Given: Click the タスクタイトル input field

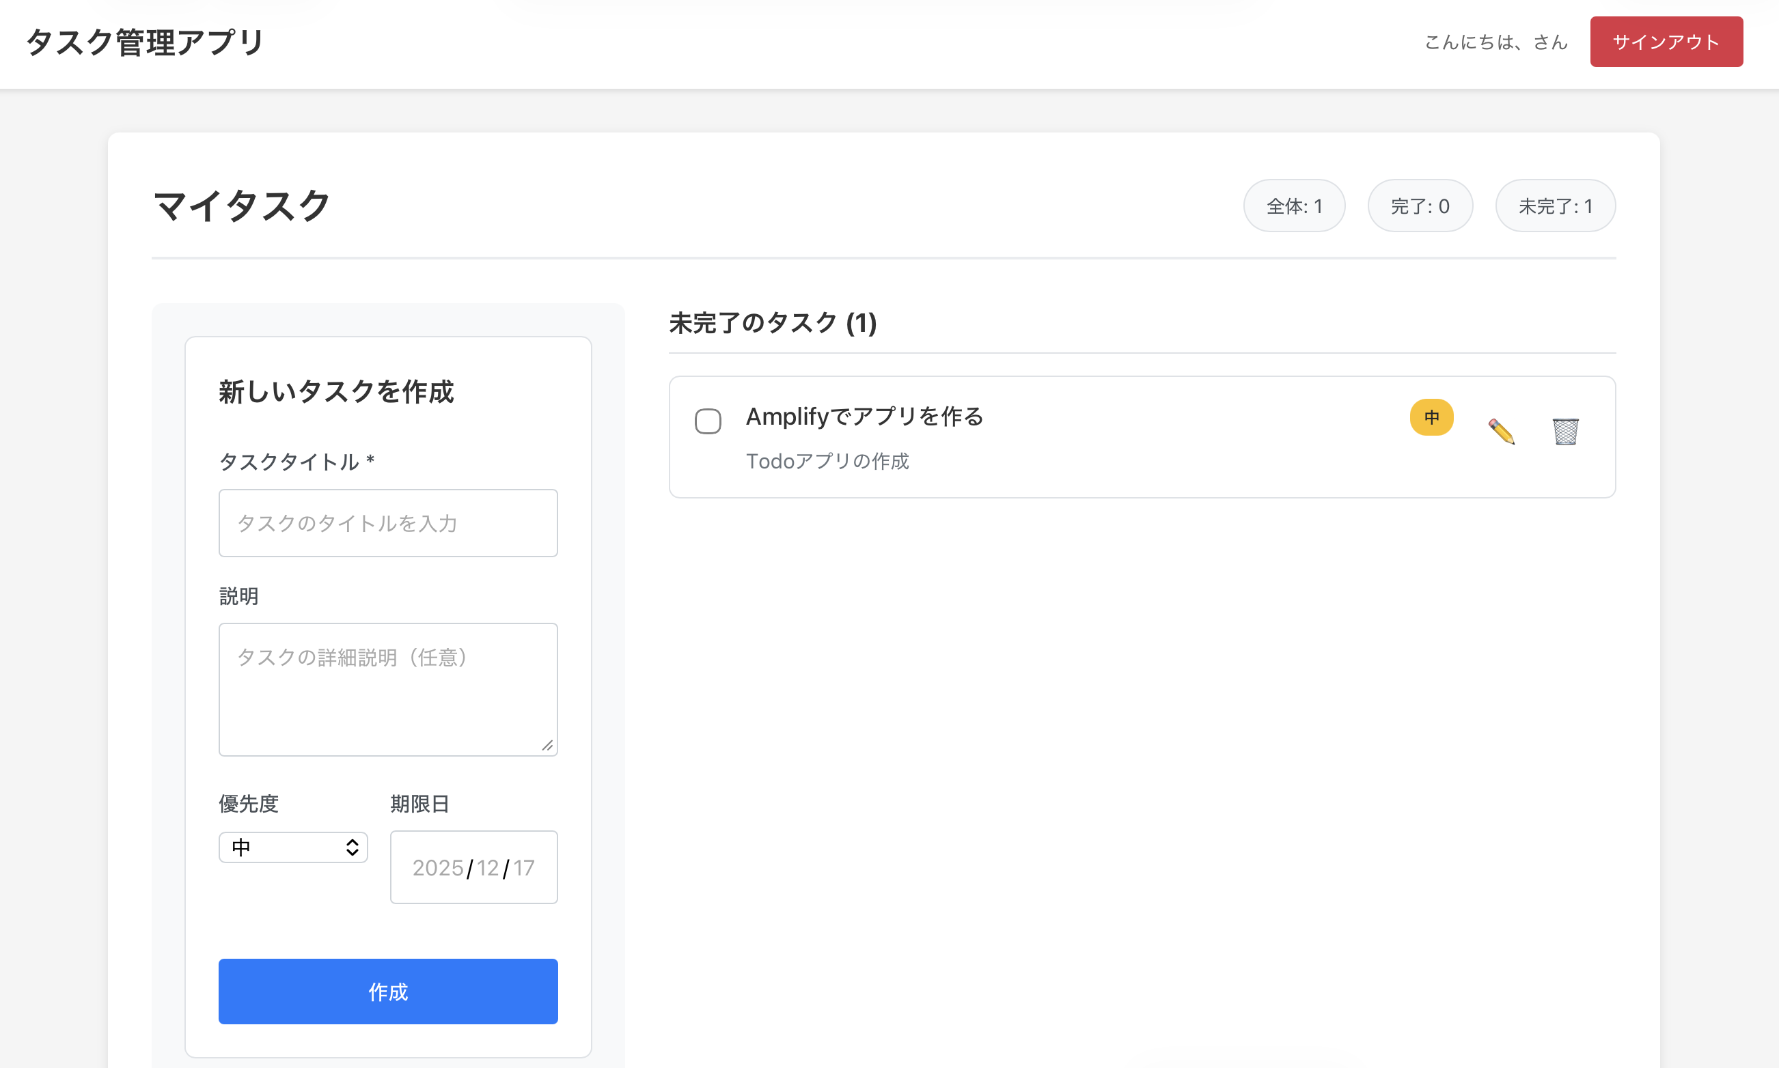Looking at the screenshot, I should [x=388, y=523].
